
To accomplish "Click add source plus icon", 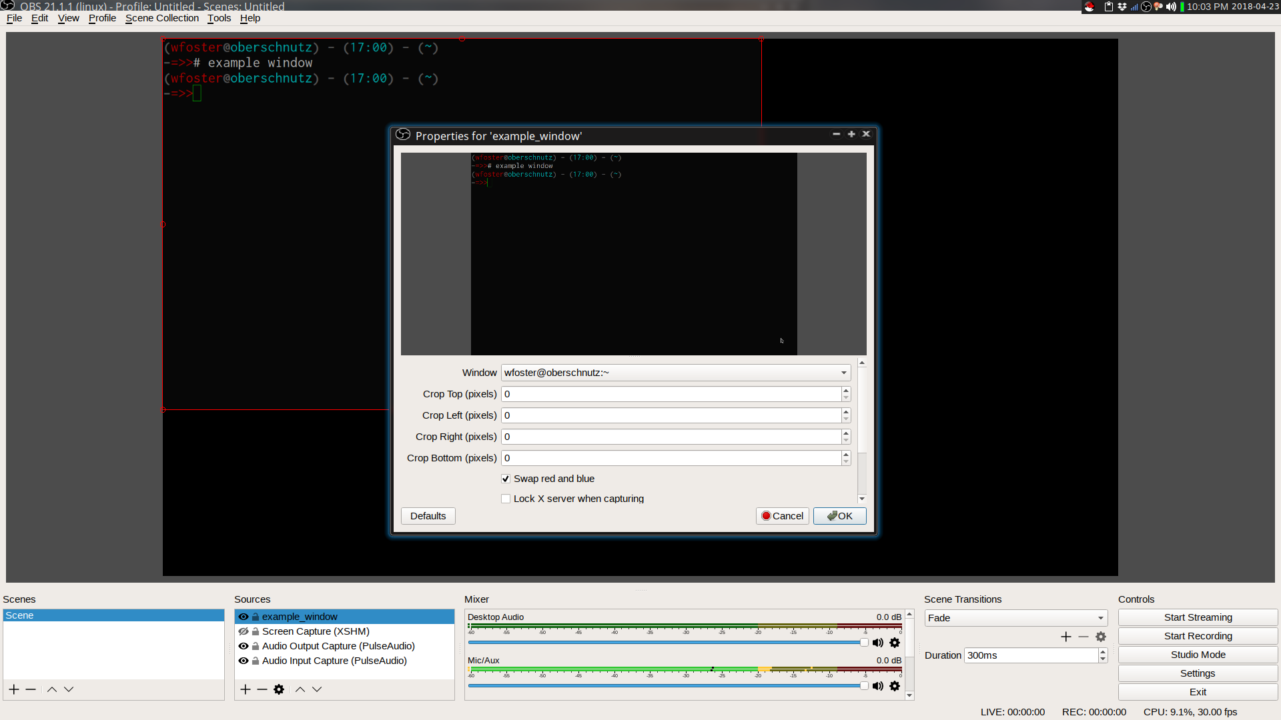I will pos(246,689).
